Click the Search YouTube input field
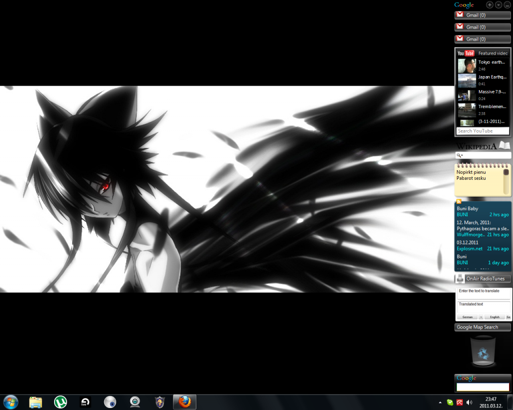Viewport: 513px width, 410px height. (x=482, y=131)
